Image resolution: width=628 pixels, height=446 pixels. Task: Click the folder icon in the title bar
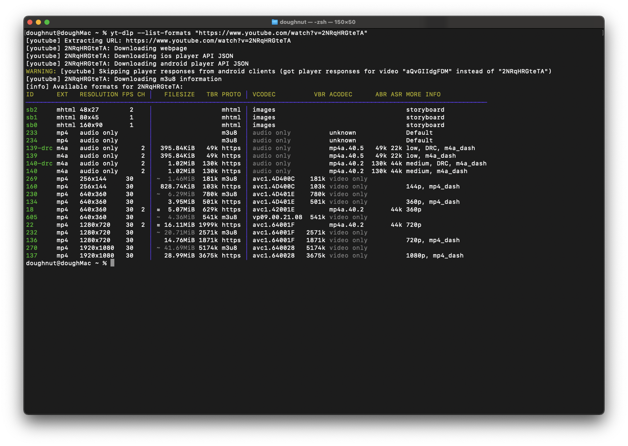(275, 22)
